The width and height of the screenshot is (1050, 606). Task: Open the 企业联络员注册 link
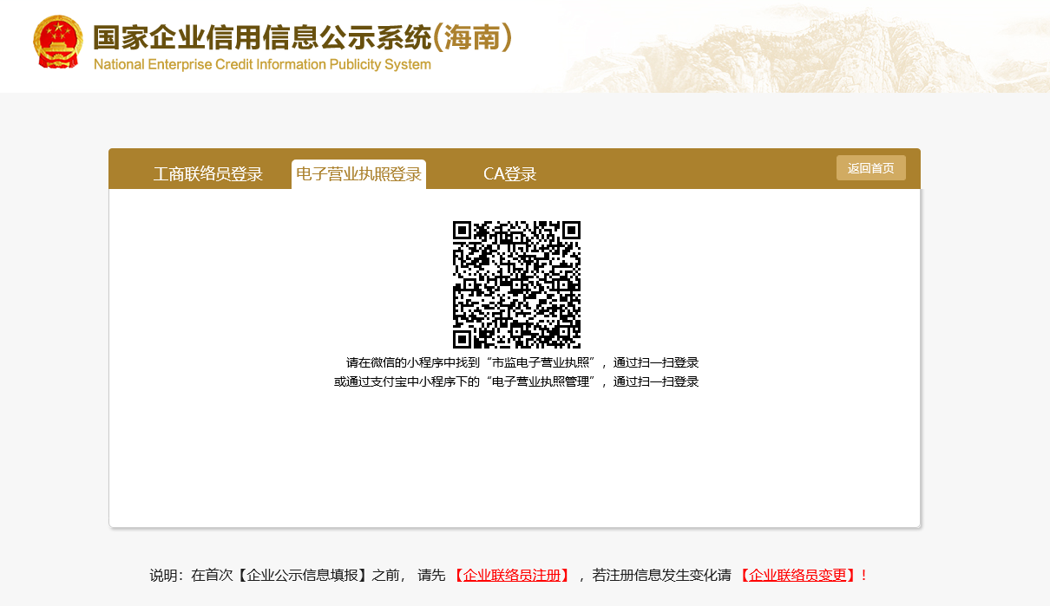510,575
